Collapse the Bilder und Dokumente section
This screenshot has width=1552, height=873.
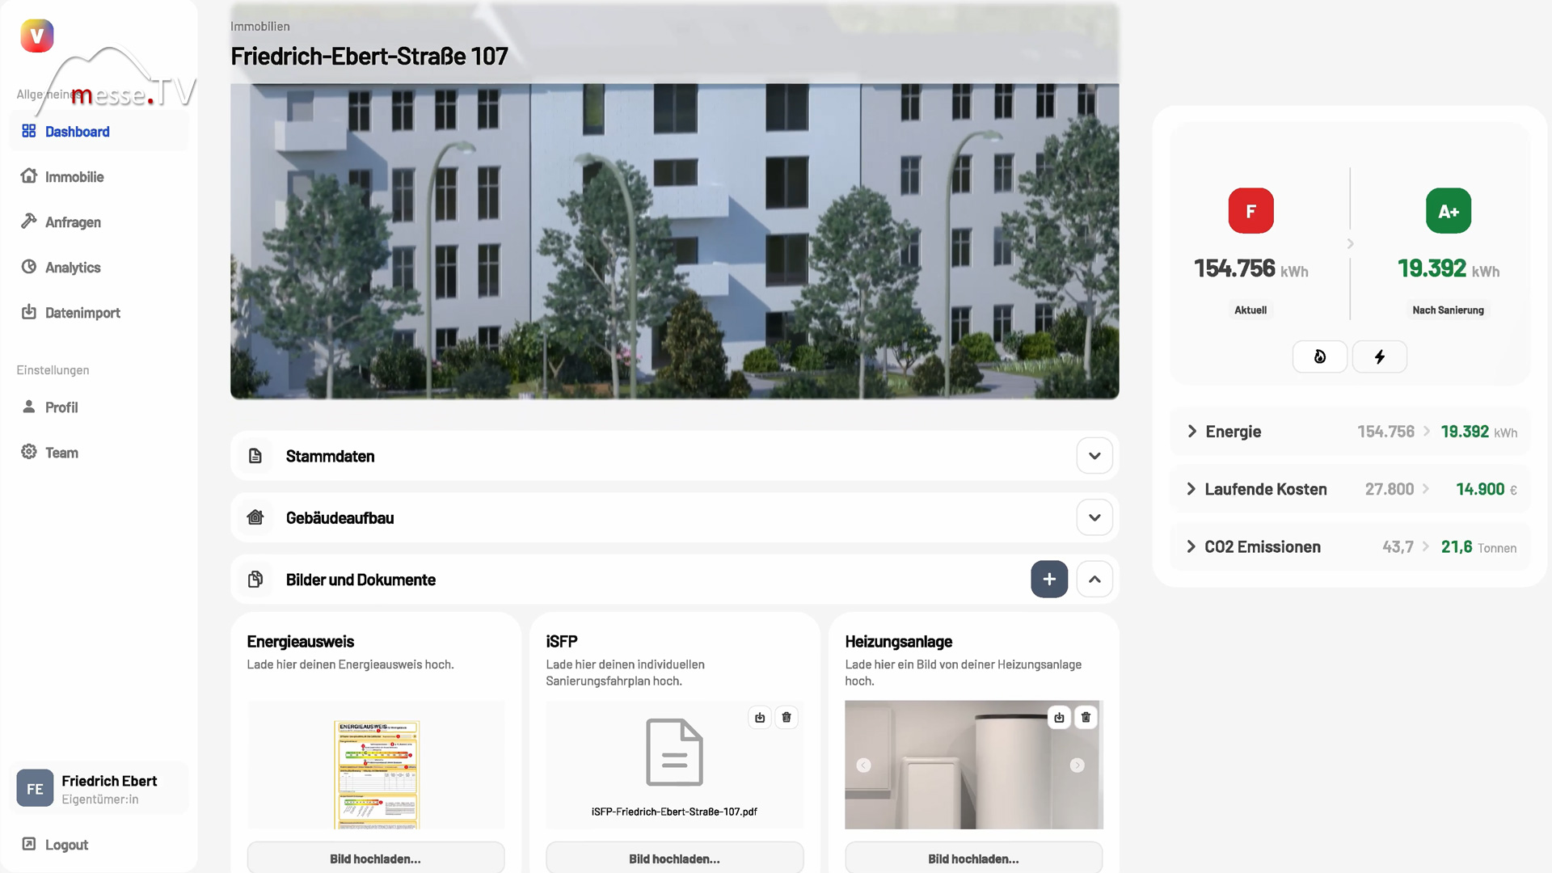click(1094, 579)
